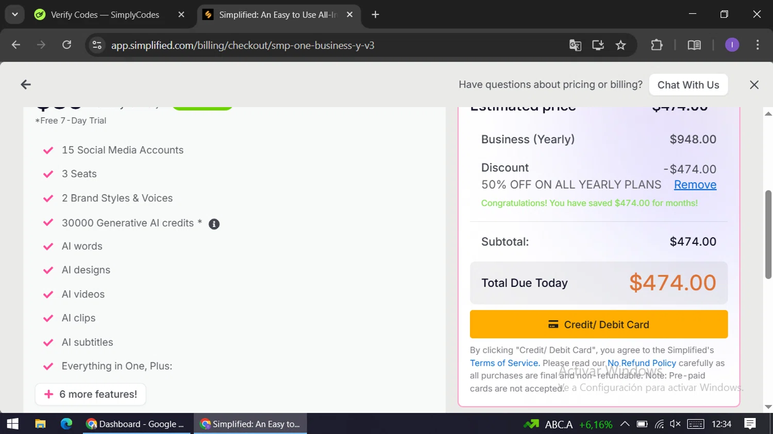View site information icon in address bar

97,45
